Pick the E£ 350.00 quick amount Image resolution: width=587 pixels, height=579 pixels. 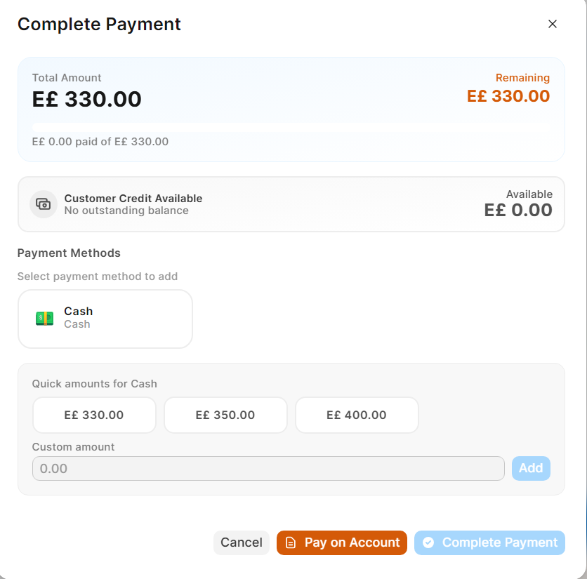[225, 415]
